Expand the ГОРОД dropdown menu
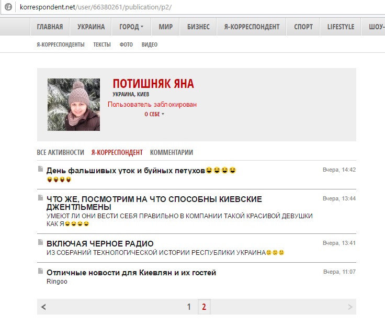 pyautogui.click(x=131, y=27)
